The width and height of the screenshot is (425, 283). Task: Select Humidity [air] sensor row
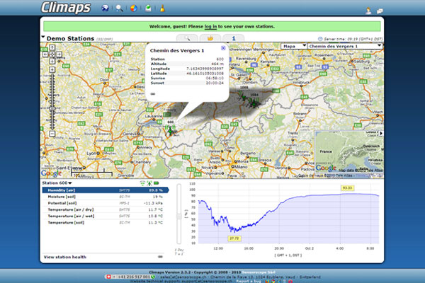pyautogui.click(x=105, y=190)
